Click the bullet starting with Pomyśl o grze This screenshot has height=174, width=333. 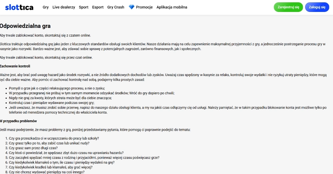[57, 88]
